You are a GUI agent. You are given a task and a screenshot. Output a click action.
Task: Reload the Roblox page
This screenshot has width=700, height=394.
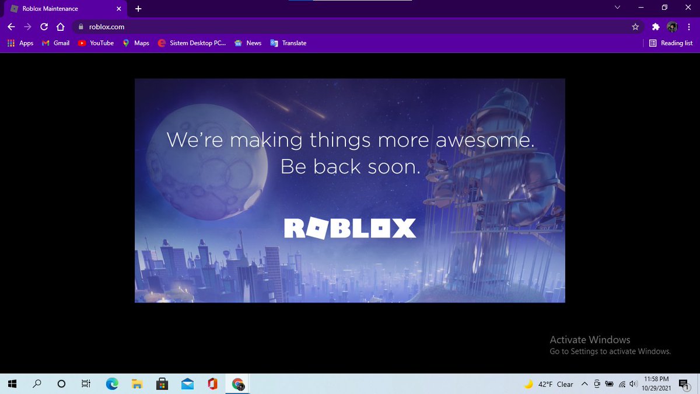click(44, 27)
